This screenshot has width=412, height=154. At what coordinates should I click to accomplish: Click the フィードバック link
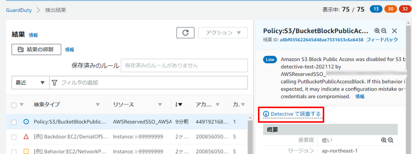[382, 40]
